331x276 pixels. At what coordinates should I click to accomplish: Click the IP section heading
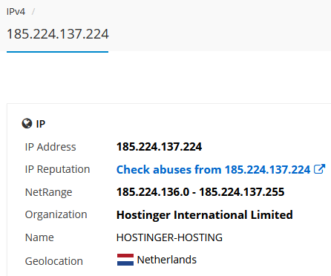pyautogui.click(x=41, y=124)
